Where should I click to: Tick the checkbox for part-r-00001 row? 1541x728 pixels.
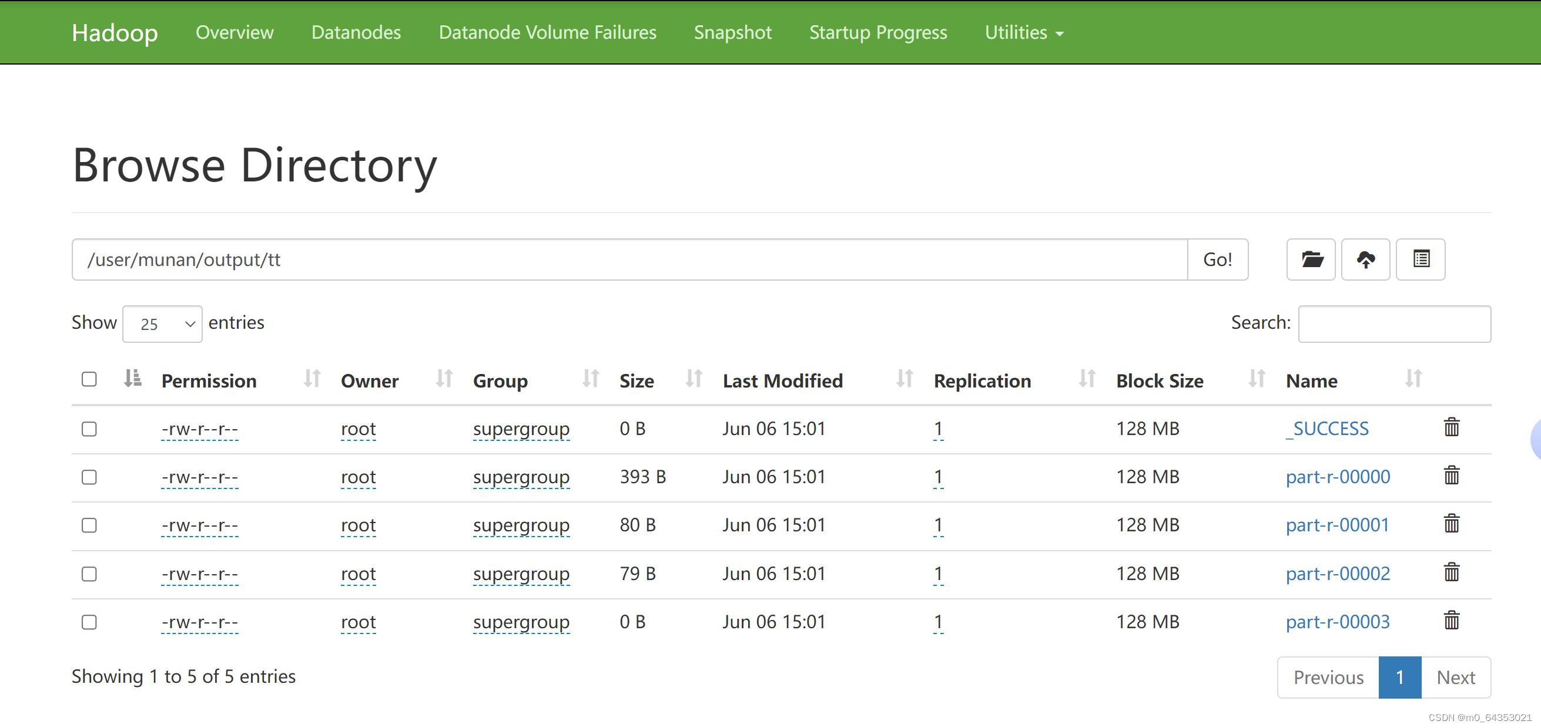89,525
